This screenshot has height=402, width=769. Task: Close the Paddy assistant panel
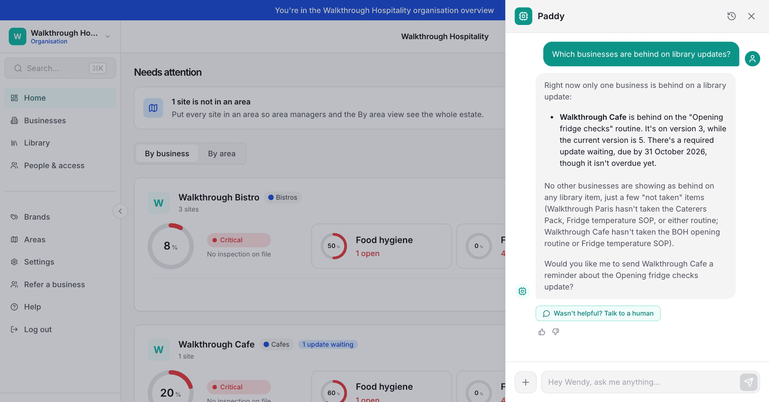click(751, 16)
